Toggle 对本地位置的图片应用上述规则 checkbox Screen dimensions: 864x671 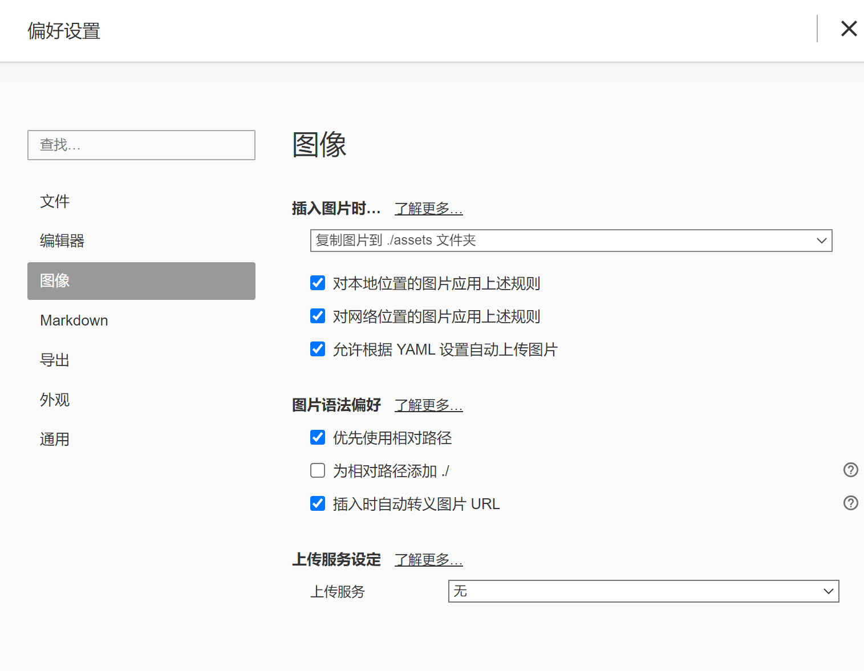coord(318,283)
